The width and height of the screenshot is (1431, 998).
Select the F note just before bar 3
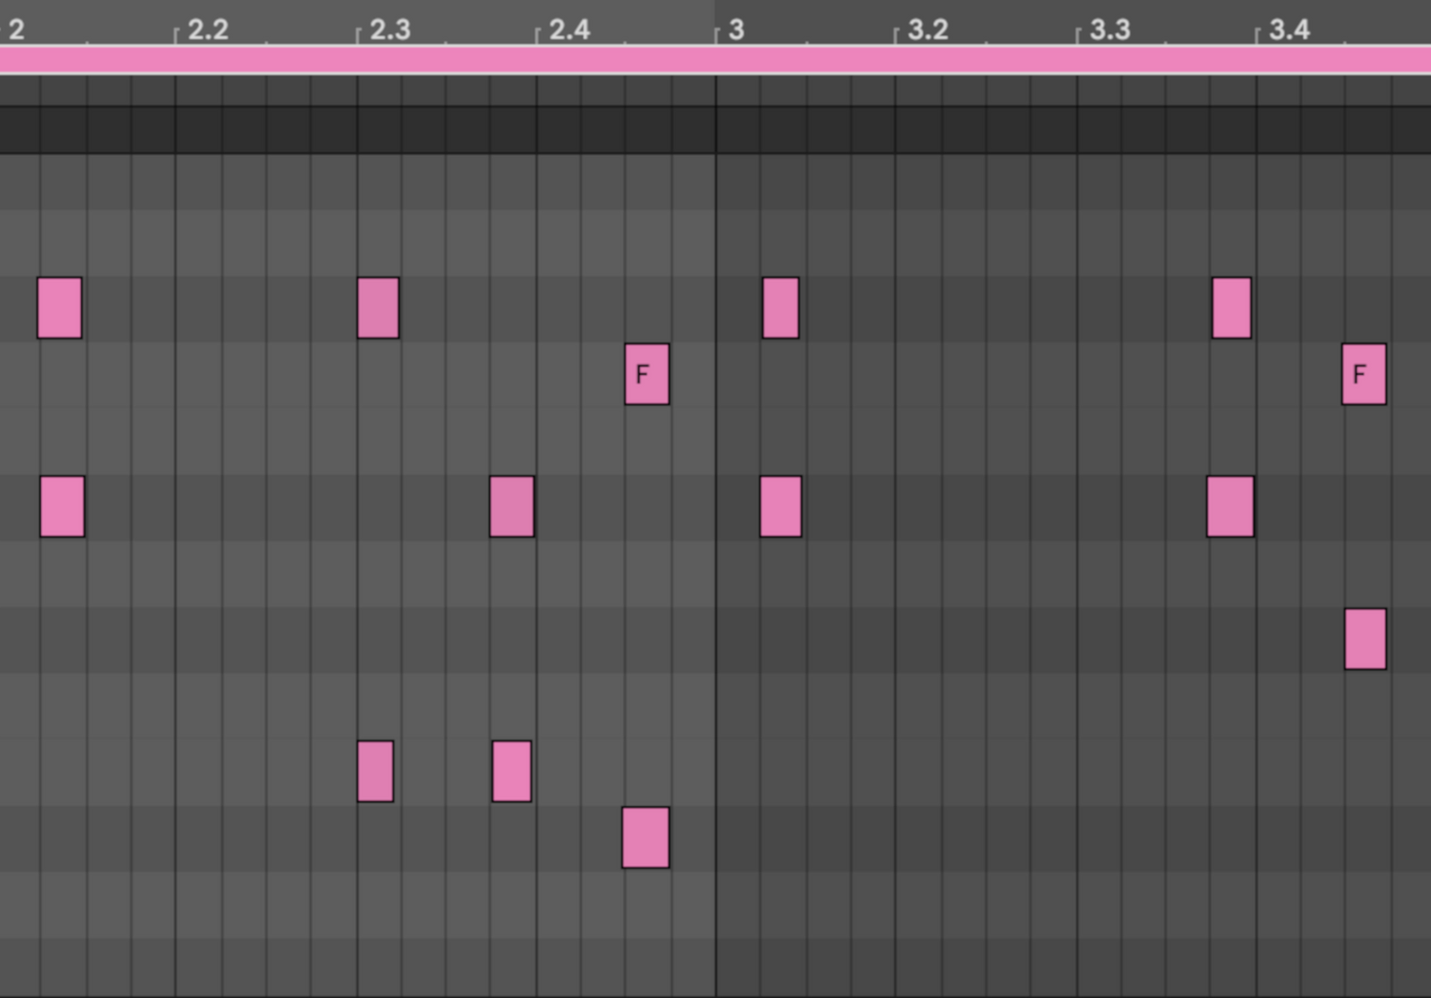(x=647, y=374)
